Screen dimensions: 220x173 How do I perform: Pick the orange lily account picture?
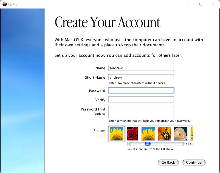click(164, 134)
